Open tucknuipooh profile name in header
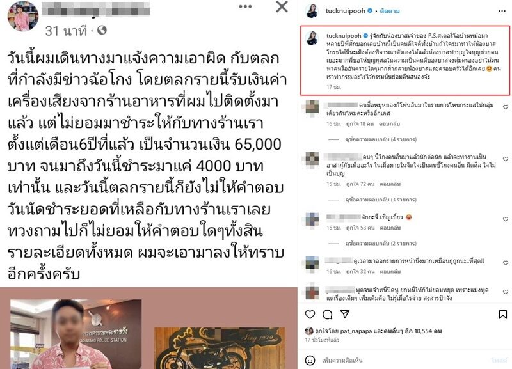The image size is (512, 369). point(345,11)
